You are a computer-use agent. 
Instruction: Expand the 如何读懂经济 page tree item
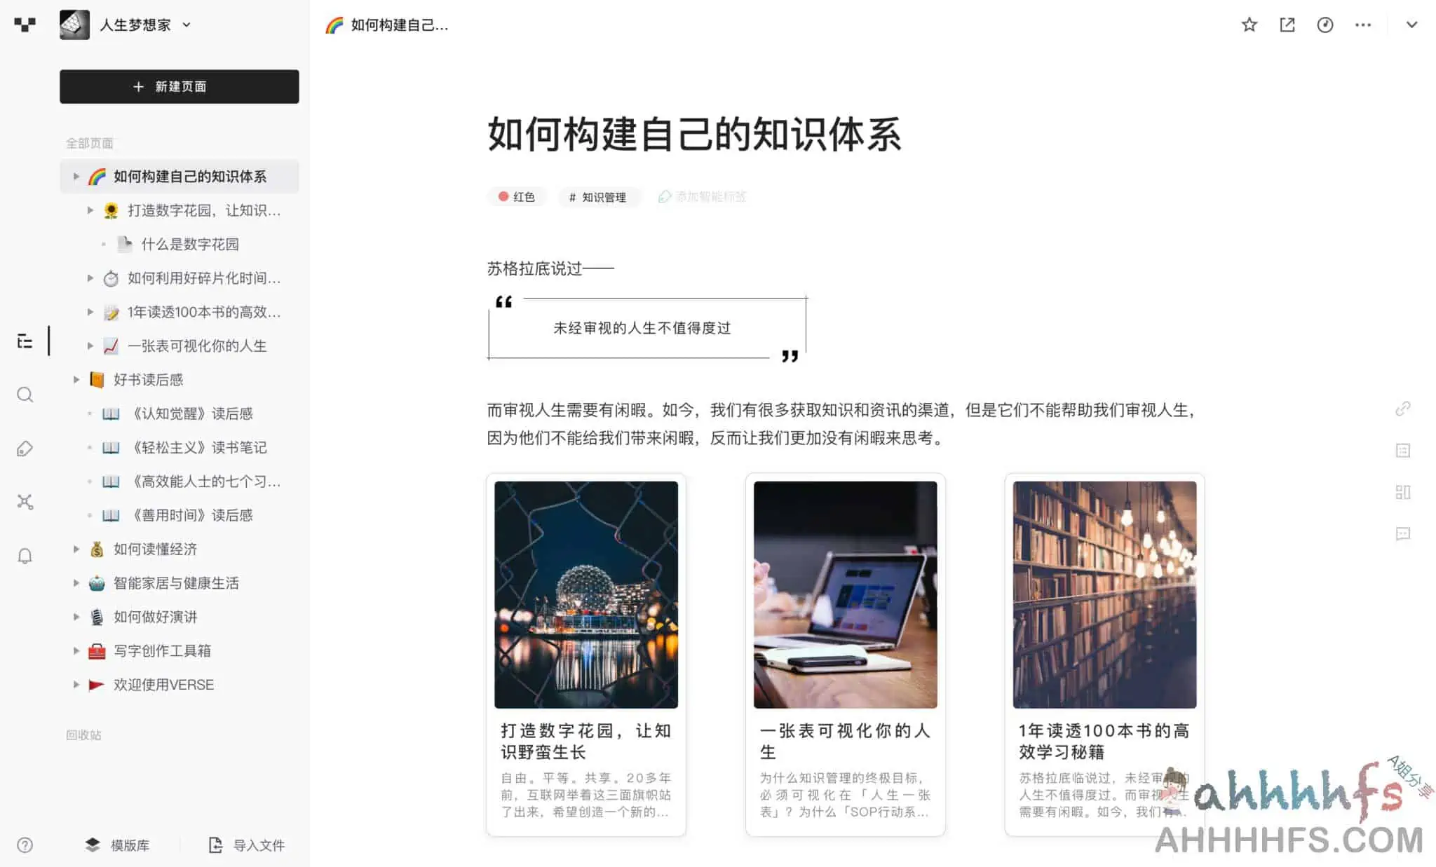pyautogui.click(x=77, y=549)
